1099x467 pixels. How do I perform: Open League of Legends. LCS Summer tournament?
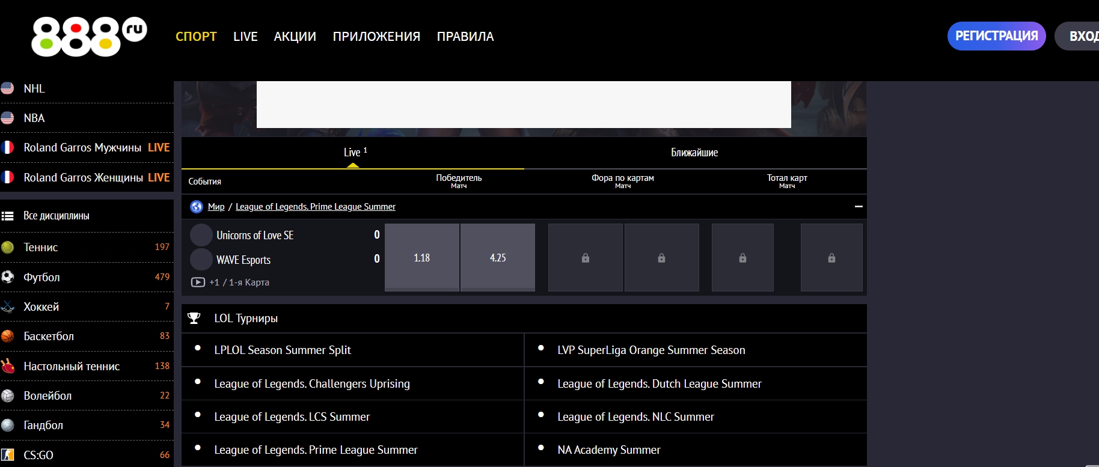(x=292, y=417)
